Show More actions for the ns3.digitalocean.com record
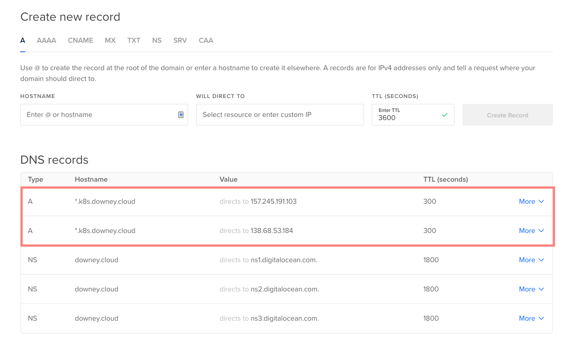This screenshot has height=349, width=571. 531,318
